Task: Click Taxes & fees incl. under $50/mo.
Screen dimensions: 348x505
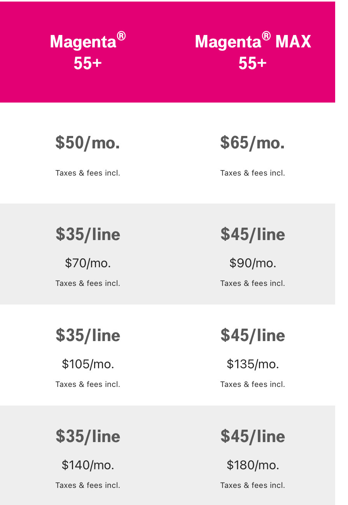Action: [88, 173]
